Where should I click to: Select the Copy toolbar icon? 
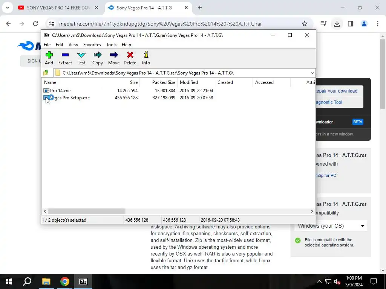tap(98, 55)
